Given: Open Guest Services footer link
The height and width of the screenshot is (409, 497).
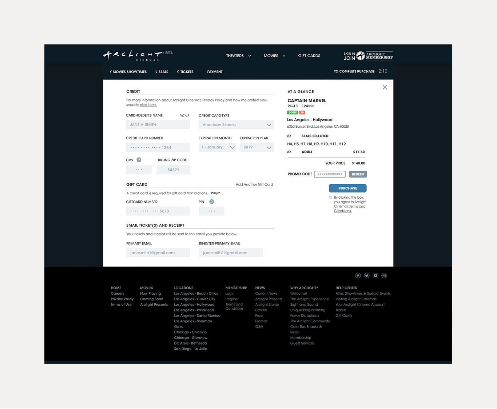Looking at the screenshot, I should click(x=302, y=343).
